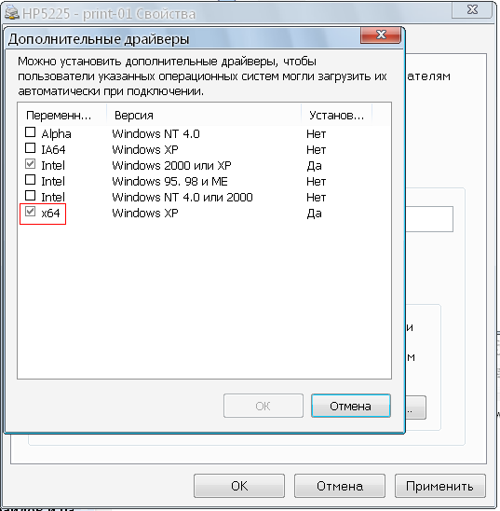Sort by the Версия column header

pyautogui.click(x=204, y=115)
